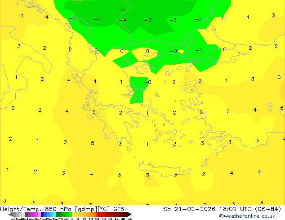Click the '[°C]' unit label
The image size is (285, 220).
(x=104, y=209)
